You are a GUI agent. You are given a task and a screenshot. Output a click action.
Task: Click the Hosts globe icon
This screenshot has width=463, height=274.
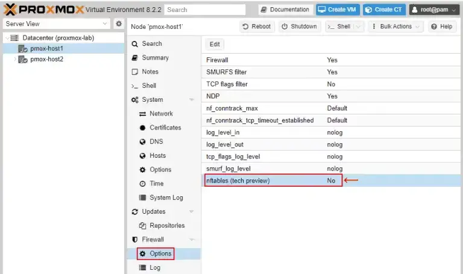(x=142, y=156)
